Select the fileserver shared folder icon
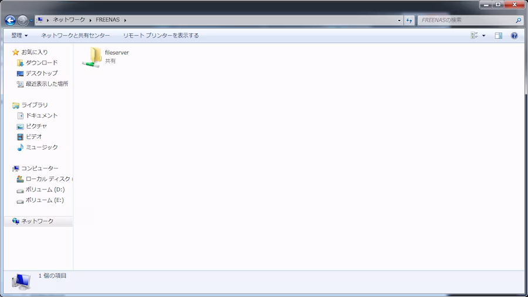This screenshot has height=297, width=528. click(x=92, y=58)
